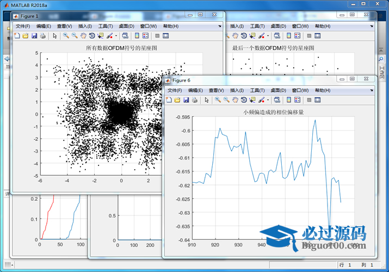The width and height of the screenshot is (389, 272).
Task: Click Link Plot icon in Figure 6
Action: pos(277,100)
